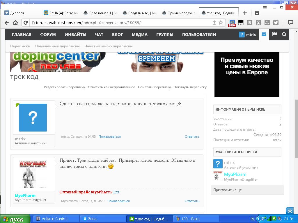Image resolution: width=298 pixels, height=223 pixels.
Task: Click the forum search magnifier icon
Action: (x=284, y=35)
